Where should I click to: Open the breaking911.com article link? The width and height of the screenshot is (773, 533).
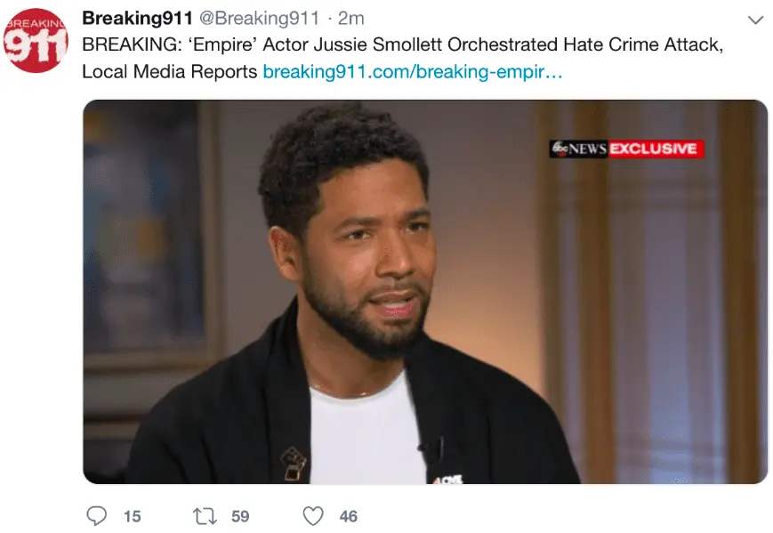(x=413, y=71)
